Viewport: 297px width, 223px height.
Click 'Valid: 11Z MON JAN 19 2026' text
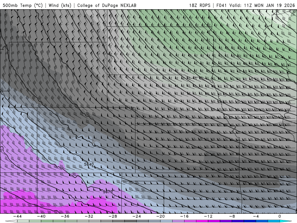pyautogui.click(x=262, y=5)
